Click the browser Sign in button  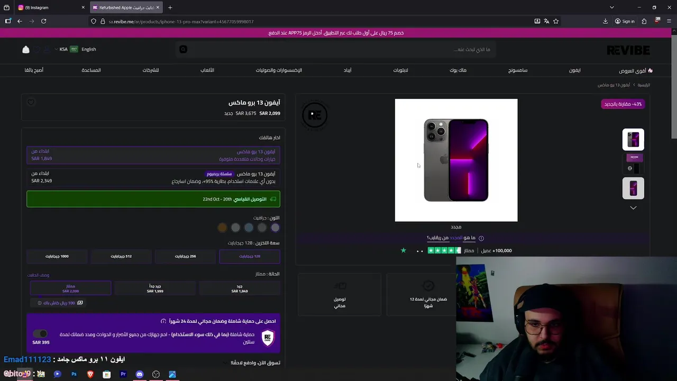click(625, 21)
